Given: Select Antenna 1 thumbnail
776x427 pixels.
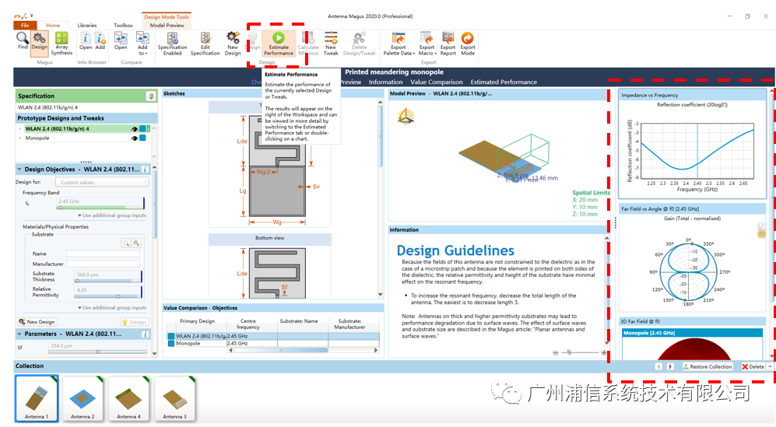Looking at the screenshot, I should pyautogui.click(x=37, y=398).
